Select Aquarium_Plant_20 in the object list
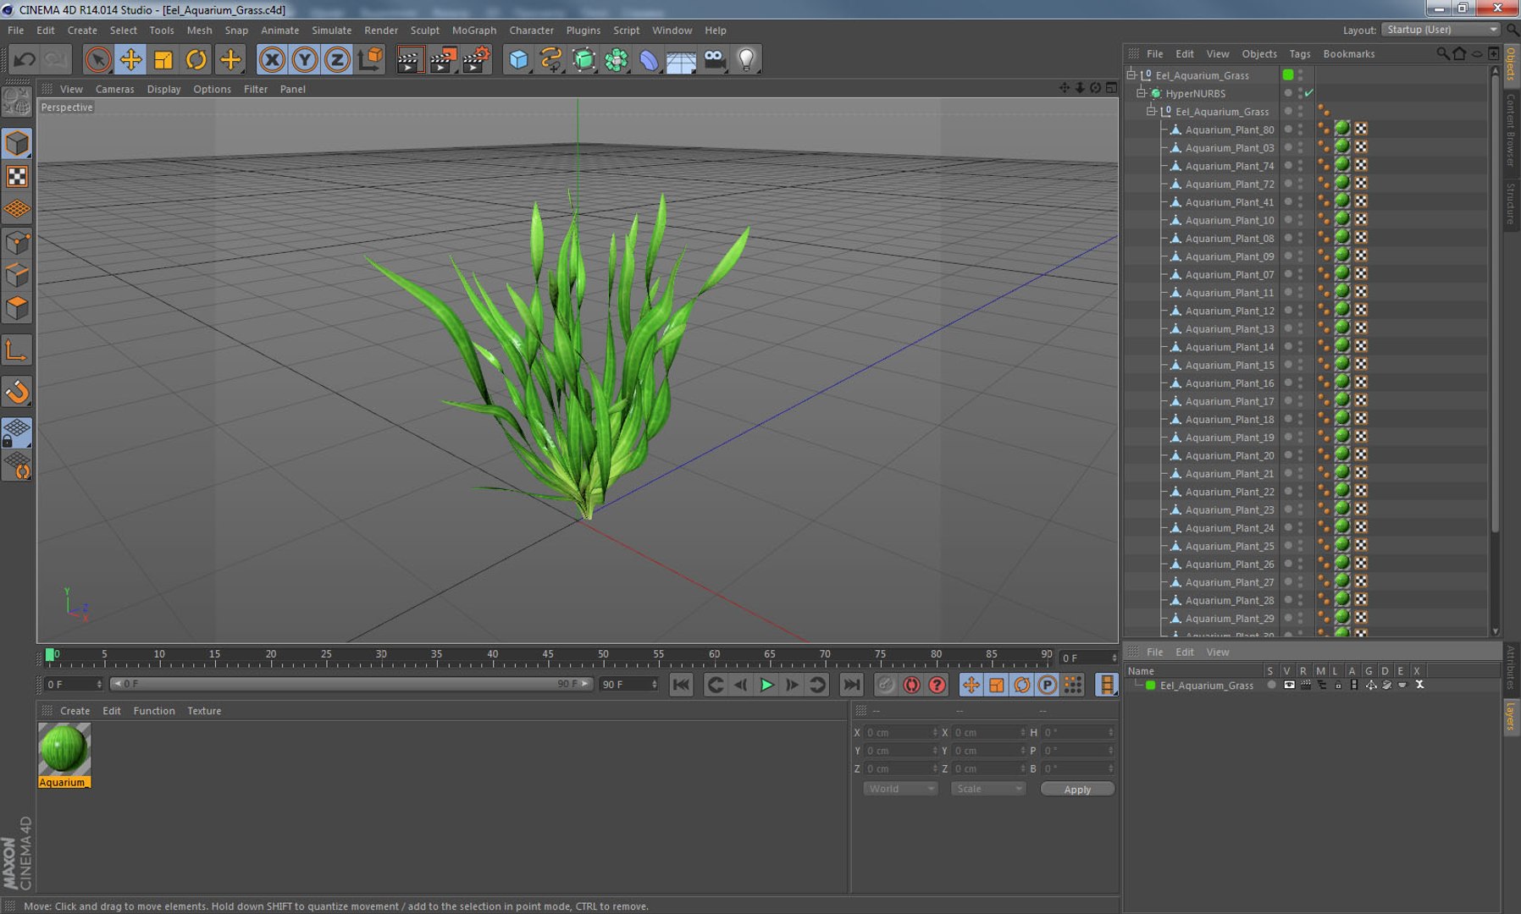 coord(1229,455)
